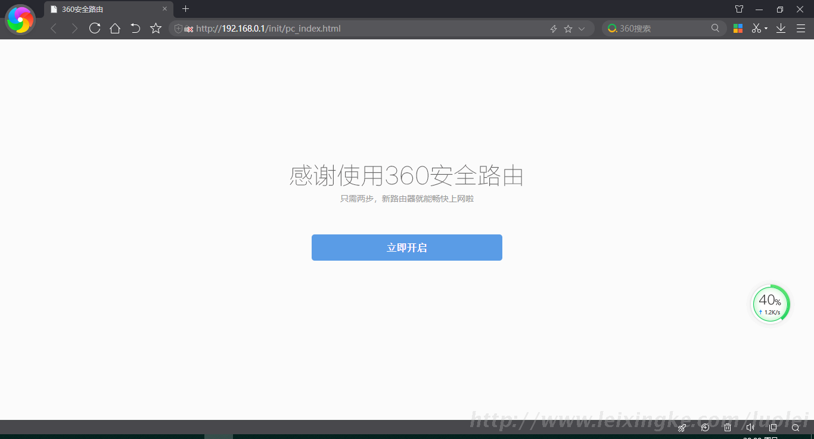Viewport: 814px width, 439px height.
Task: Mute page sound via speaker icon
Action: tap(750, 428)
